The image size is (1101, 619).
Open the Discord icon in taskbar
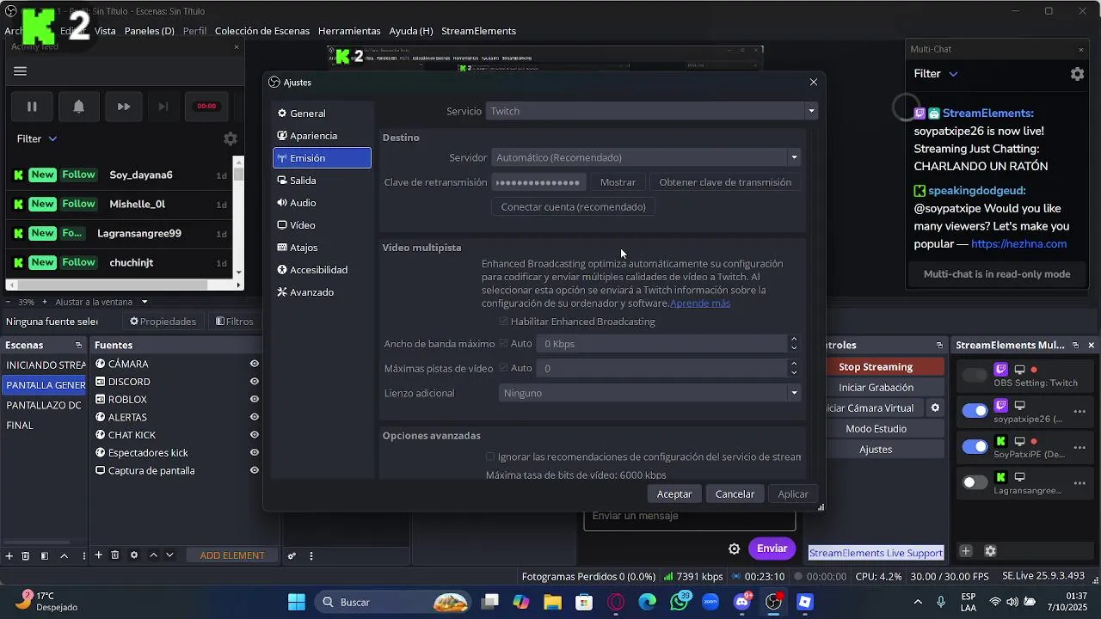point(742,602)
